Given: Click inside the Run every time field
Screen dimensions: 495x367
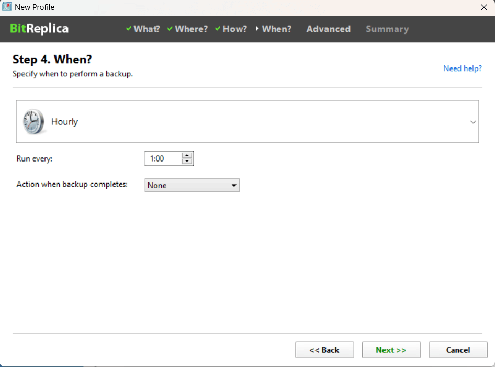Looking at the screenshot, I should [164, 158].
